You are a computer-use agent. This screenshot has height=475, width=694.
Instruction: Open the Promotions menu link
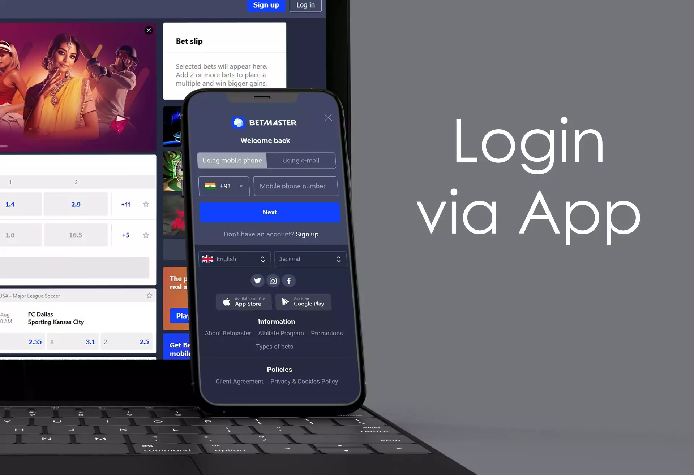click(326, 333)
